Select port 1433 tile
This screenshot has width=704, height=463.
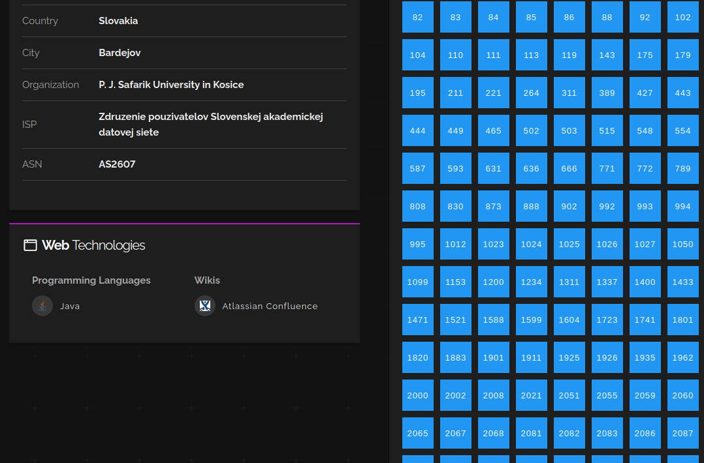point(682,282)
